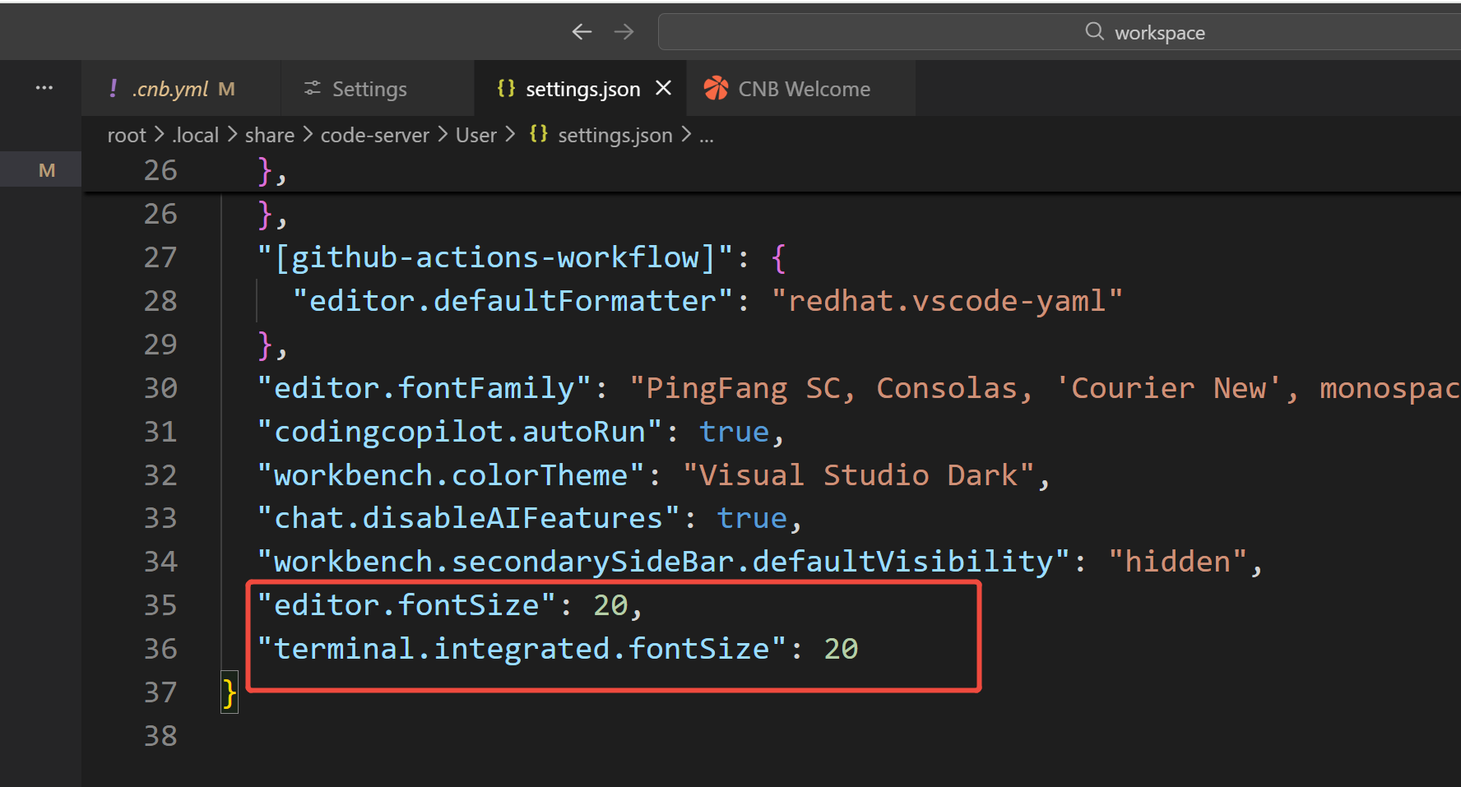Screen dimensions: 1461x787
Task: Switch to the Settings tab
Action: [369, 89]
